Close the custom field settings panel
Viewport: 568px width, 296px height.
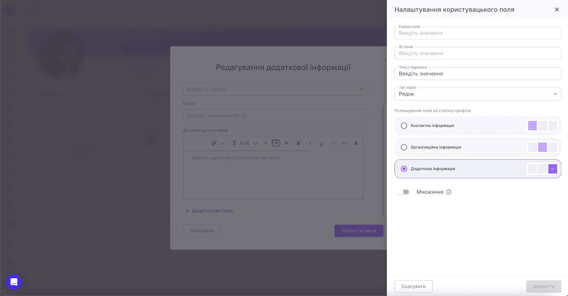[x=557, y=10]
